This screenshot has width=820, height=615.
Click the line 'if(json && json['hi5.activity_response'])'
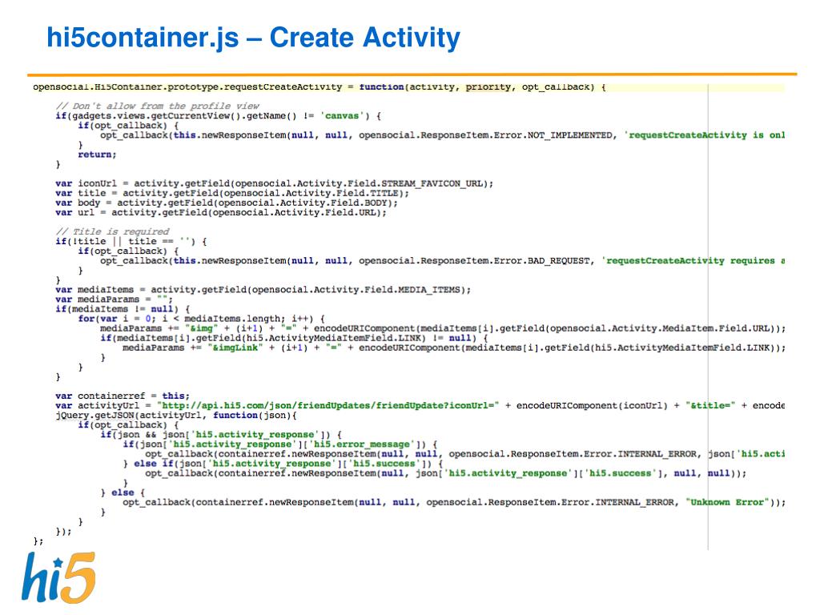click(x=221, y=435)
